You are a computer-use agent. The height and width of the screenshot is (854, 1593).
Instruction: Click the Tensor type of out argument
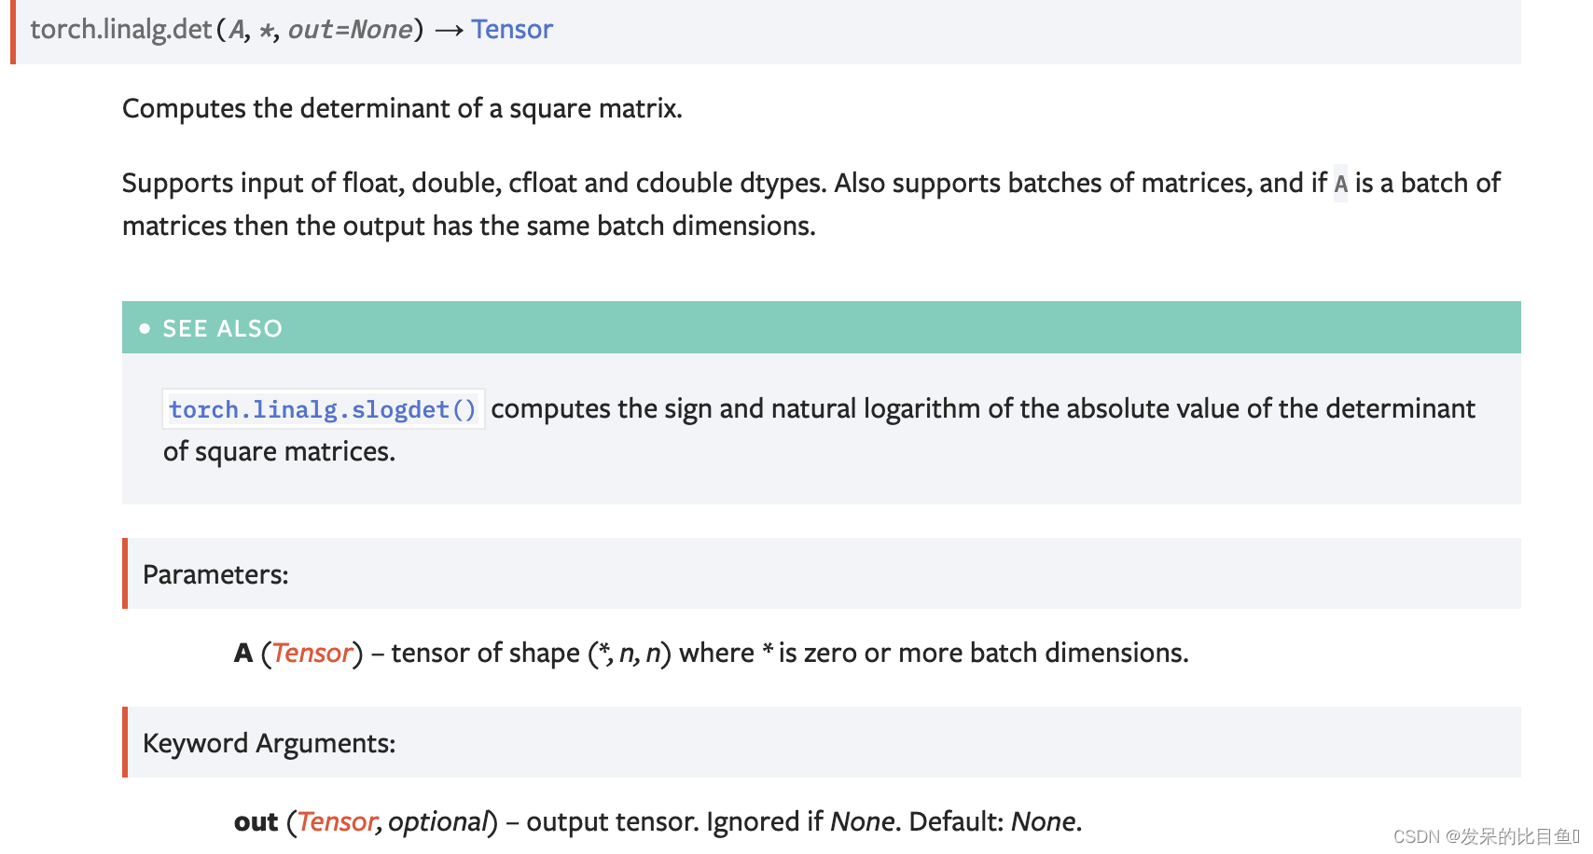(337, 821)
